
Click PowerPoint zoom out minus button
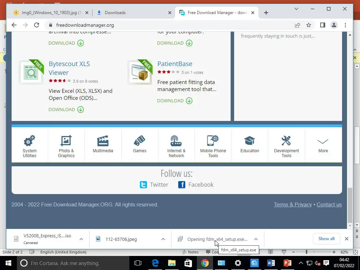[x=294, y=252]
